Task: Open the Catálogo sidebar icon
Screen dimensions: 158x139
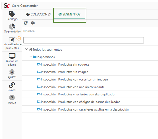Action: tap(12, 14)
